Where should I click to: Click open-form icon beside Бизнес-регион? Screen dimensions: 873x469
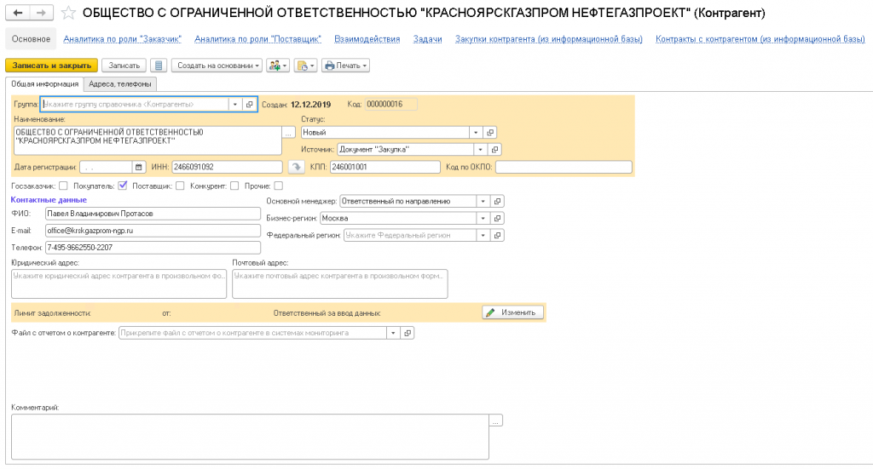[498, 218]
